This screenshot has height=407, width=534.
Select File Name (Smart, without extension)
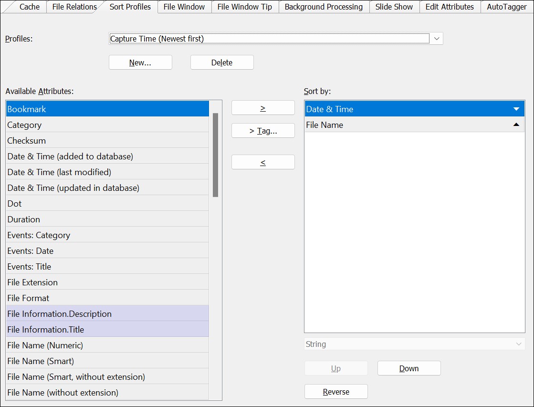pyautogui.click(x=107, y=376)
